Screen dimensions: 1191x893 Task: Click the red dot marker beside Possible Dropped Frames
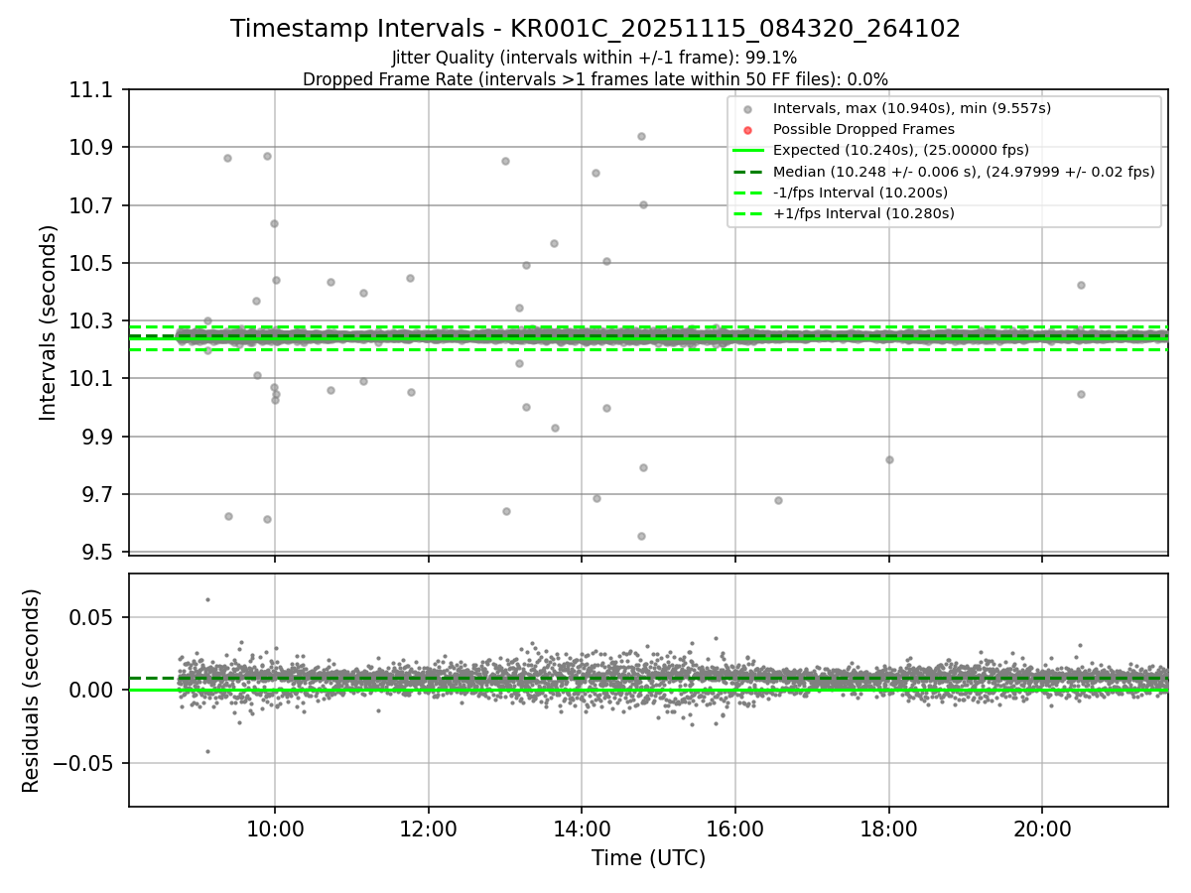748,130
